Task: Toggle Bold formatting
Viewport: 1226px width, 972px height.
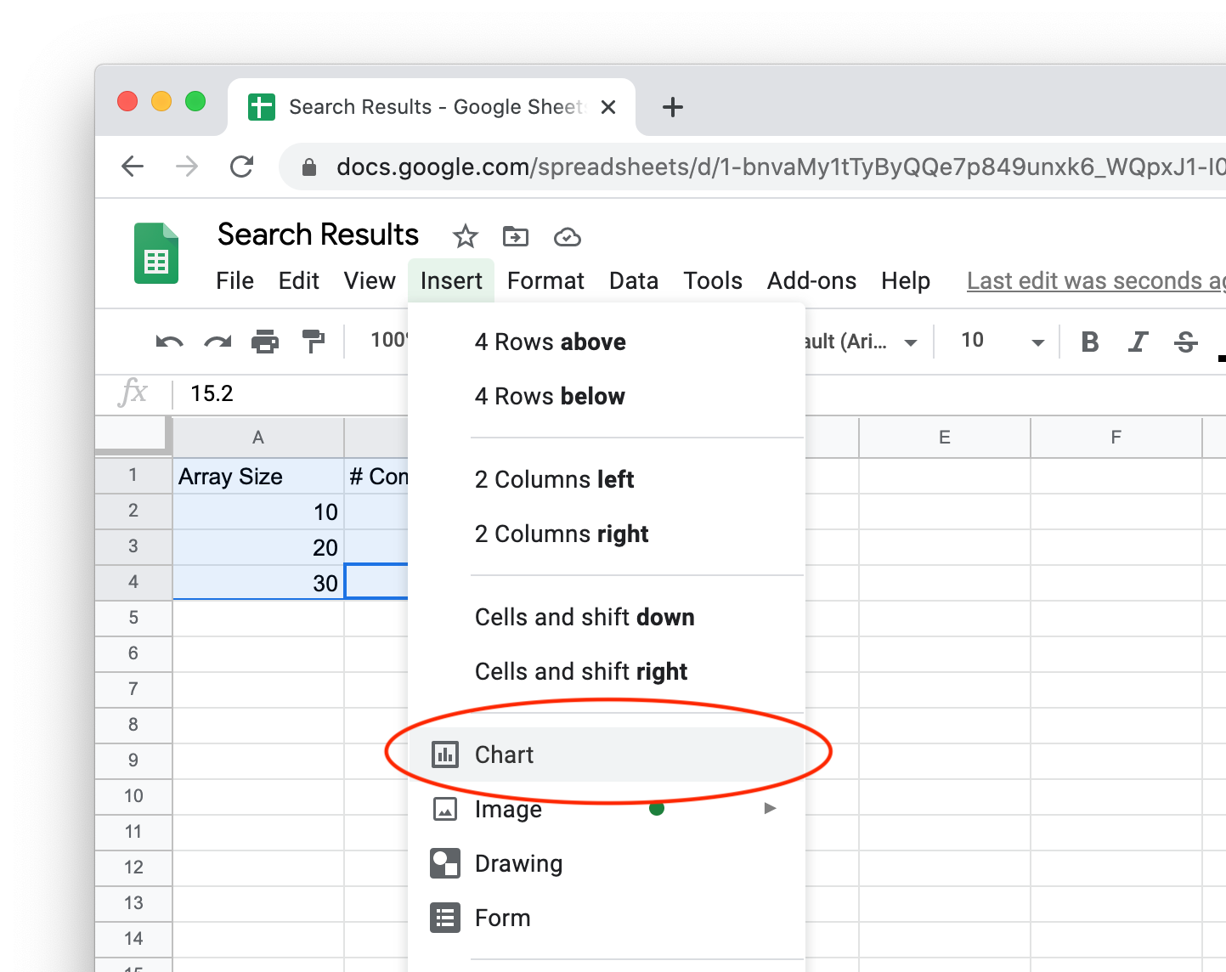Action: (x=1090, y=342)
